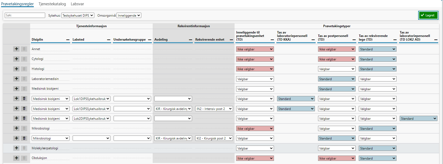443x164 pixels.
Task: Delete the Lok2DIPSSykehusbruk rule via its trash icon
Action: pyautogui.click(x=24, y=118)
